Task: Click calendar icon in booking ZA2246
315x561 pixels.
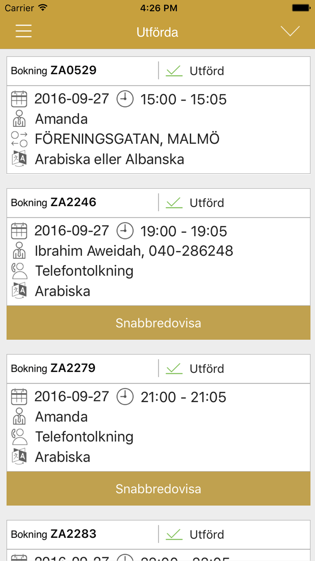Action: pos(19,231)
